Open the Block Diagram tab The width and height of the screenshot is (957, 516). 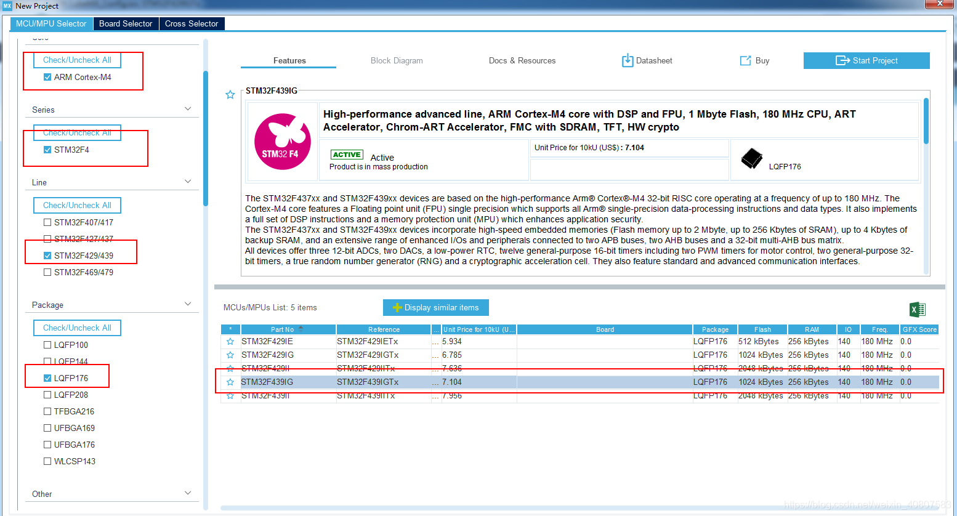click(397, 60)
